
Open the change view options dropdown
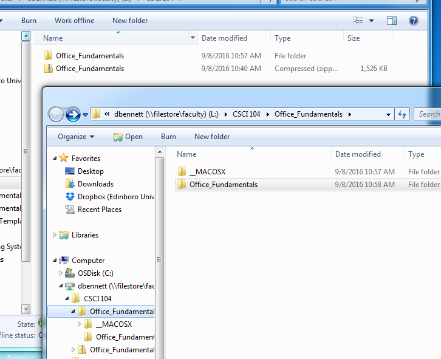click(x=372, y=21)
